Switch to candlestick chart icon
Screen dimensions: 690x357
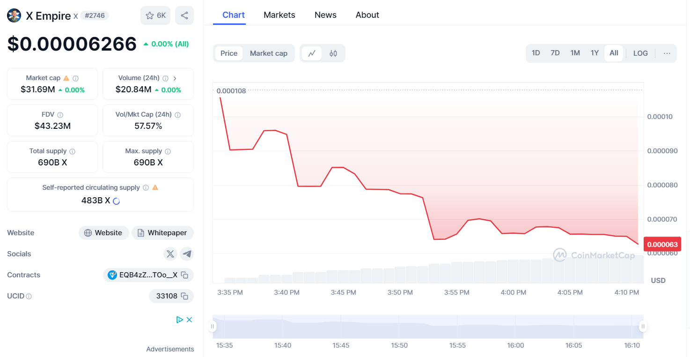coord(333,53)
